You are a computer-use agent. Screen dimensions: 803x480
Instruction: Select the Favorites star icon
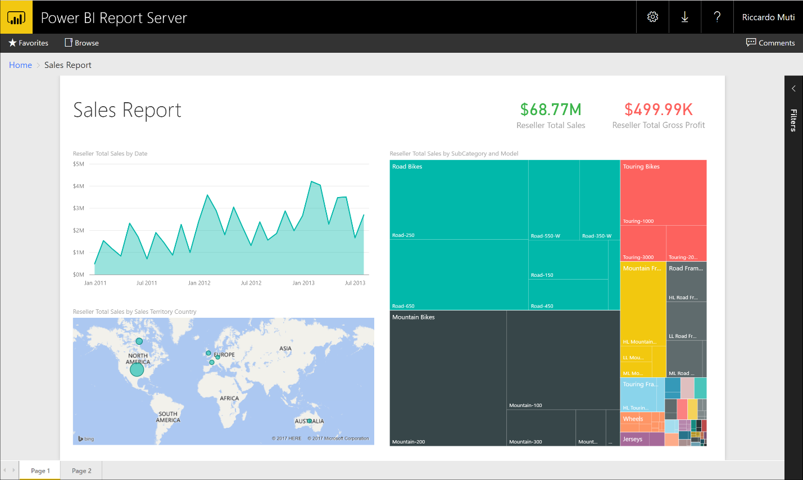pos(12,43)
